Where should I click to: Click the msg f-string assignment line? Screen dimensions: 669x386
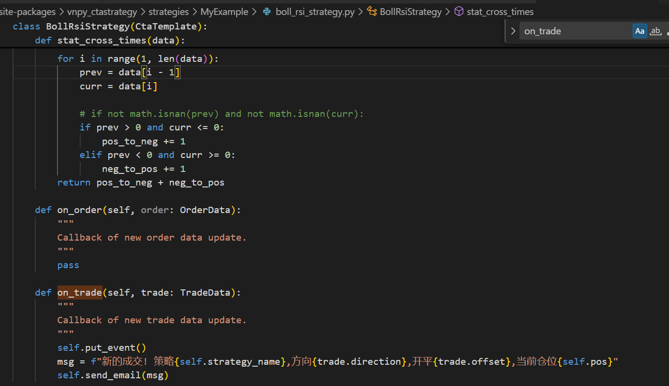coord(338,361)
